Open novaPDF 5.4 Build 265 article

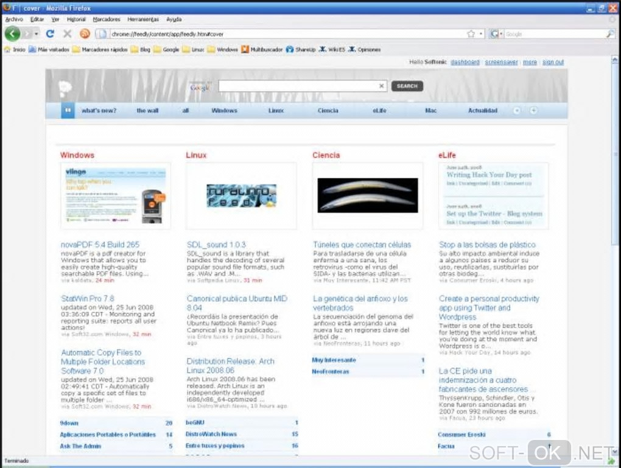point(100,245)
